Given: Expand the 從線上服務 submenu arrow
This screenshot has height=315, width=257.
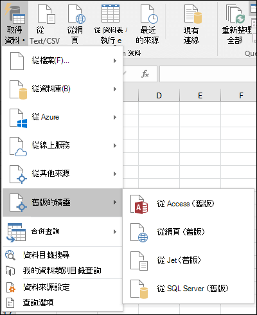Looking at the screenshot, I should coord(115,145).
